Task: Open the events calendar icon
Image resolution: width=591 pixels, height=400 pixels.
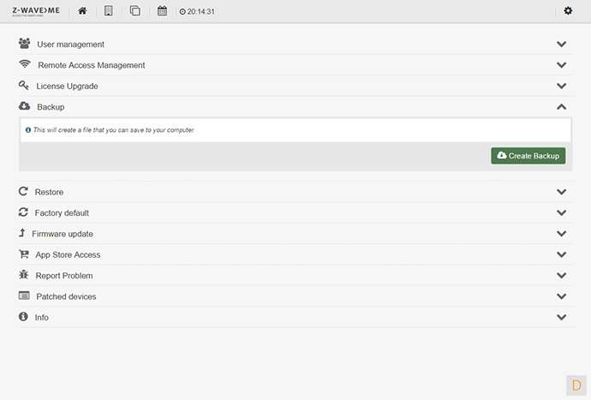Action: (x=162, y=11)
